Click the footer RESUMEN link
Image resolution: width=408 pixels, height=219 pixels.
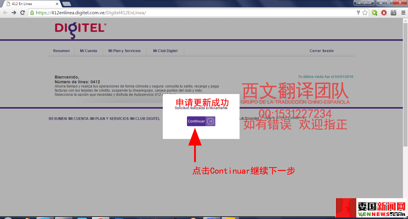58,119
